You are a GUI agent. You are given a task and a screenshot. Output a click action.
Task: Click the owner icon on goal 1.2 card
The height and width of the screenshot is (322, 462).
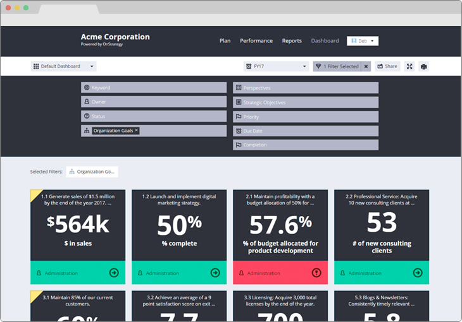coord(140,273)
